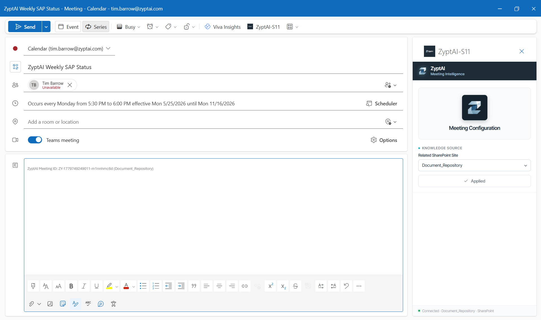The width and height of the screenshot is (541, 320).
Task: Expand the attach file dropdown arrow
Action: (39, 304)
